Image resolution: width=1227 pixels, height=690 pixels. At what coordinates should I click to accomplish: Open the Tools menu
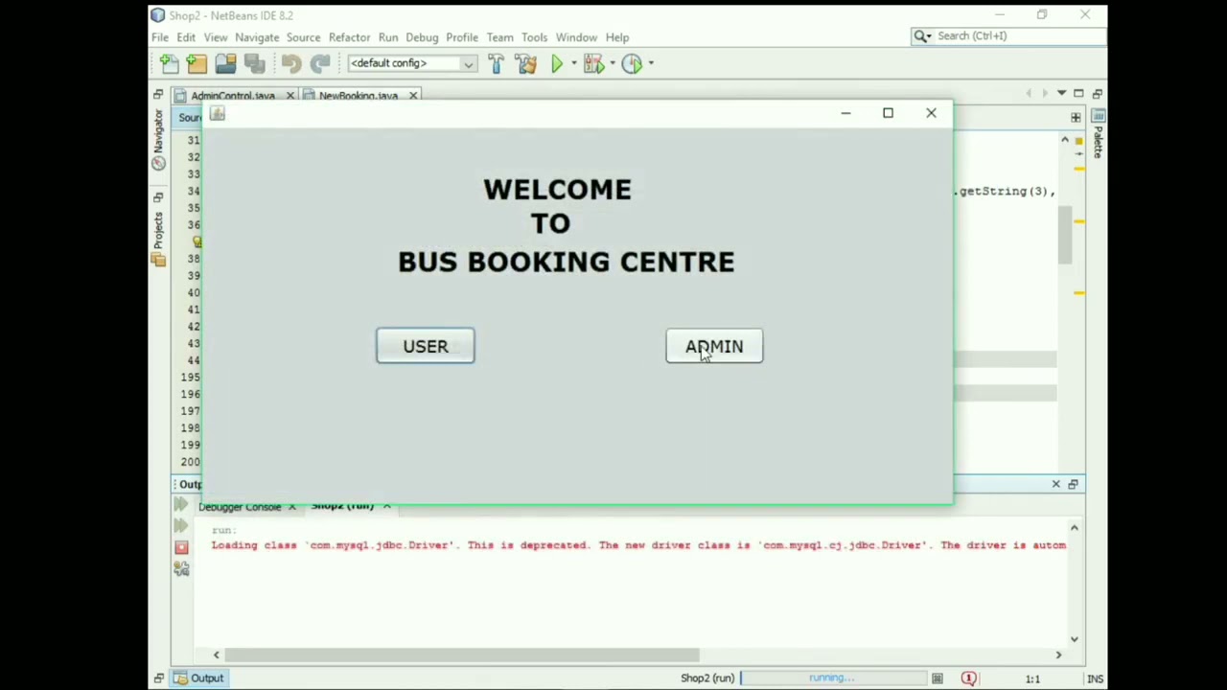(x=534, y=37)
